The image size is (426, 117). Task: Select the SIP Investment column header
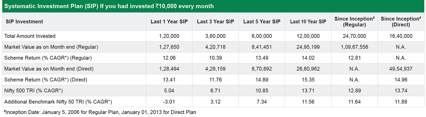click(24, 22)
